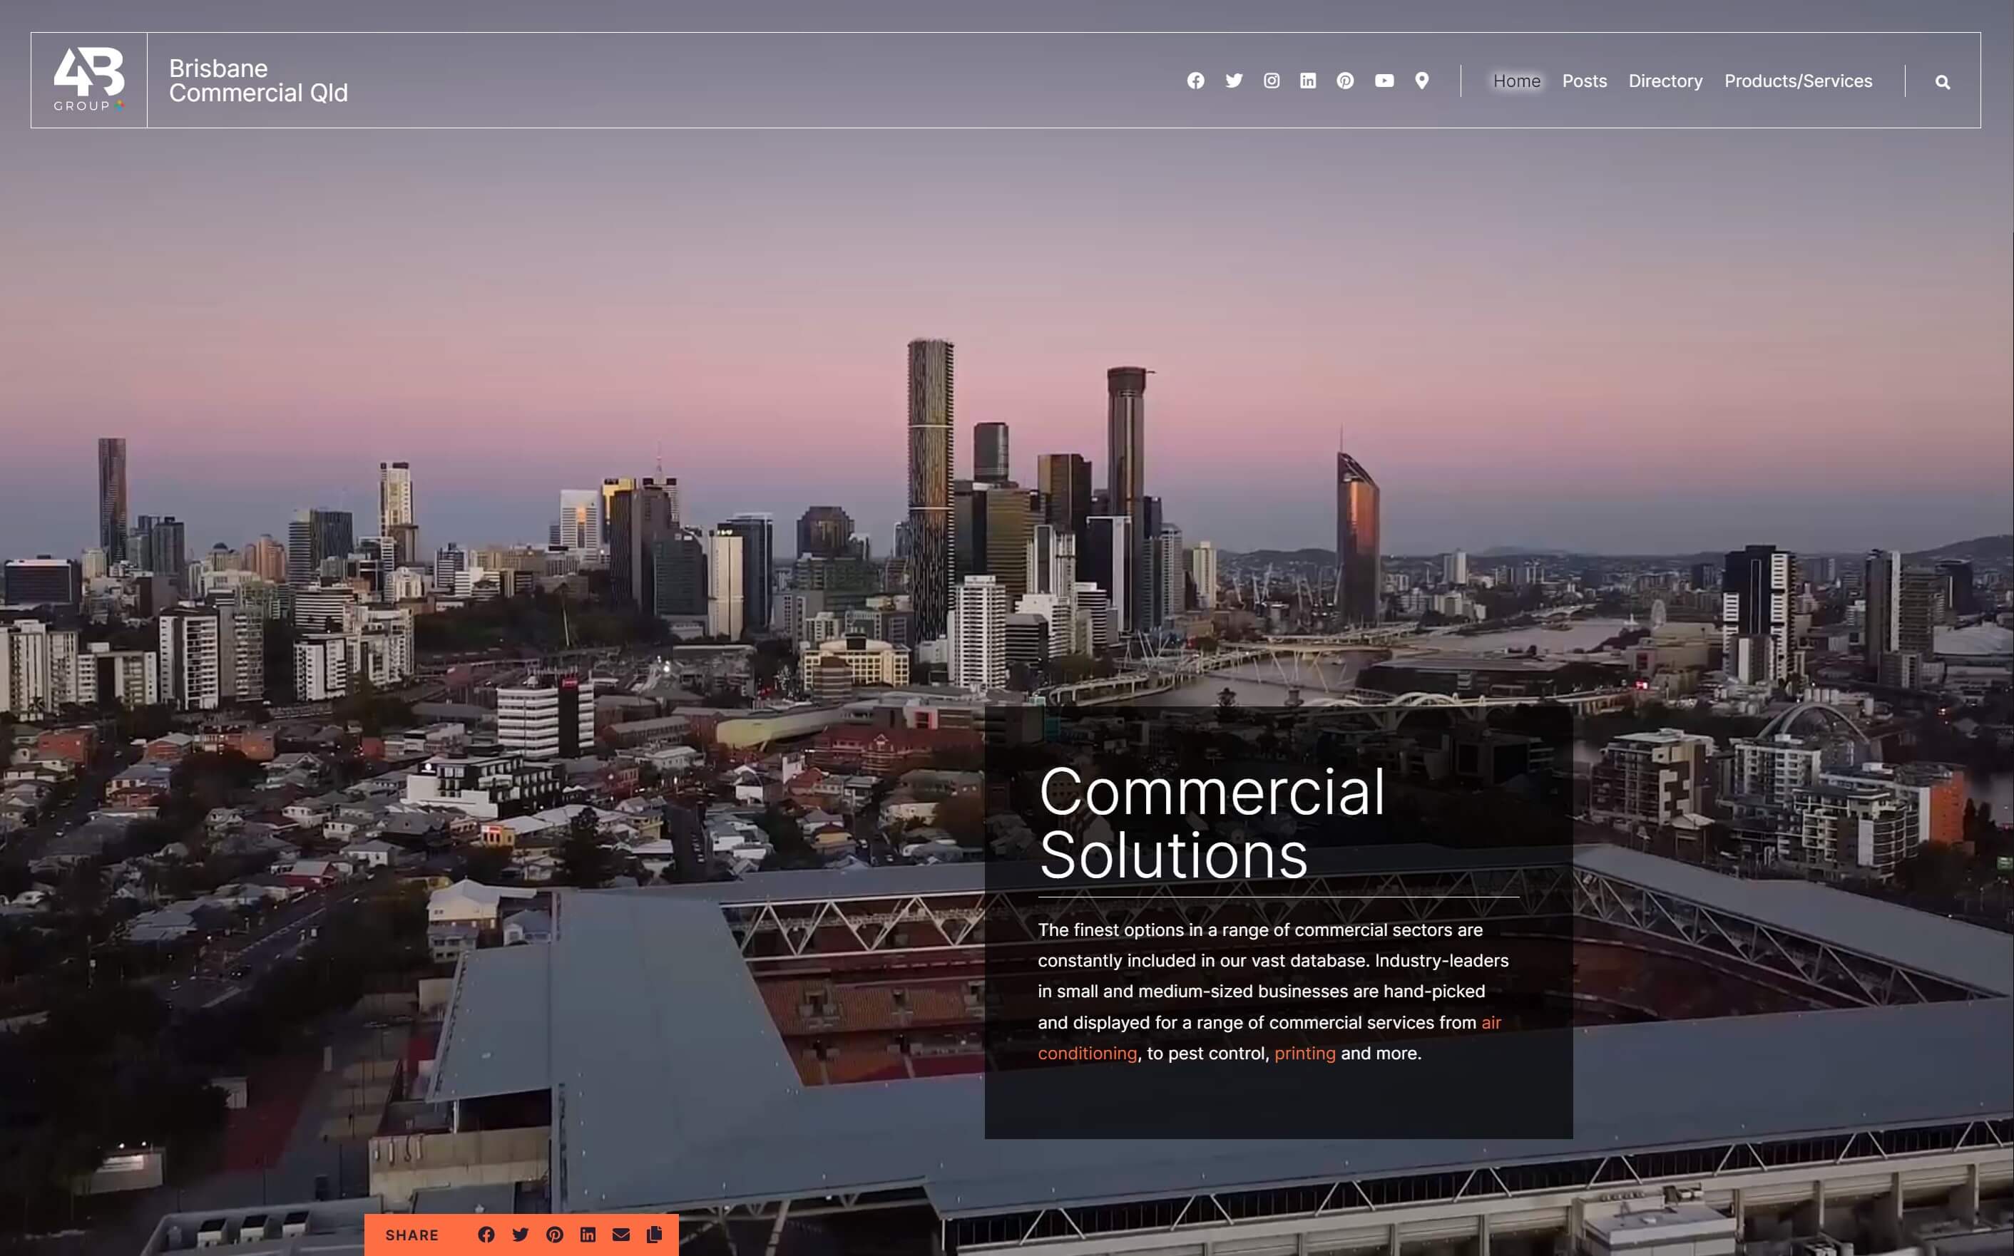Click the 4B Group logo

pos(89,80)
